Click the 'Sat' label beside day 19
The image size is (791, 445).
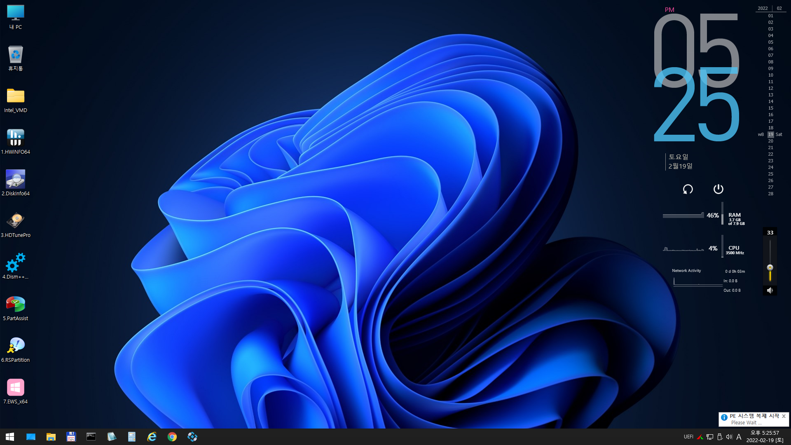click(779, 134)
